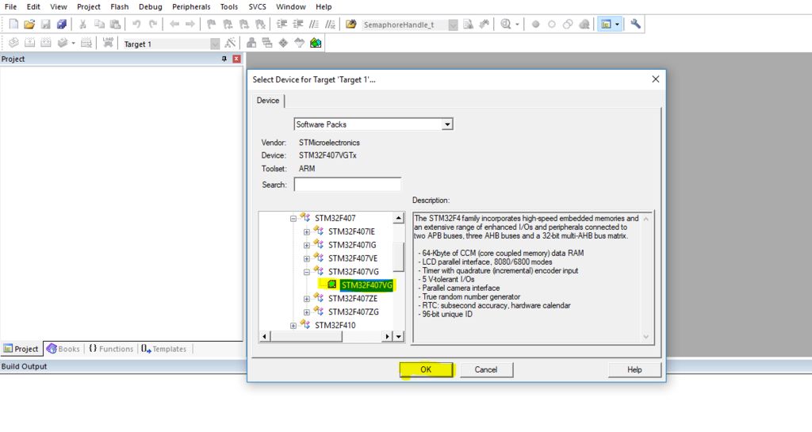This screenshot has width=812, height=432.
Task: Open the SVCS menu
Action: pos(258,6)
